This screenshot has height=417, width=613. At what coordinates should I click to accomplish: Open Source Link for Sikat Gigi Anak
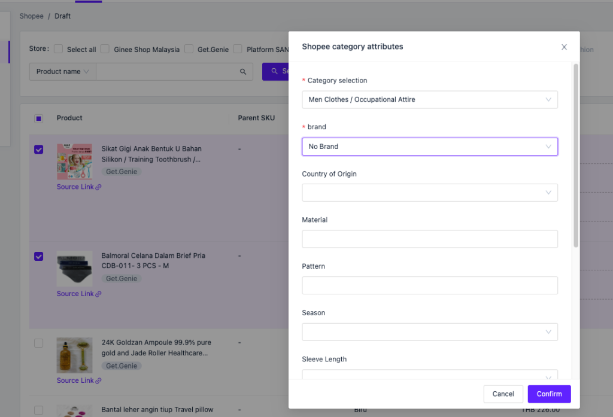click(78, 187)
